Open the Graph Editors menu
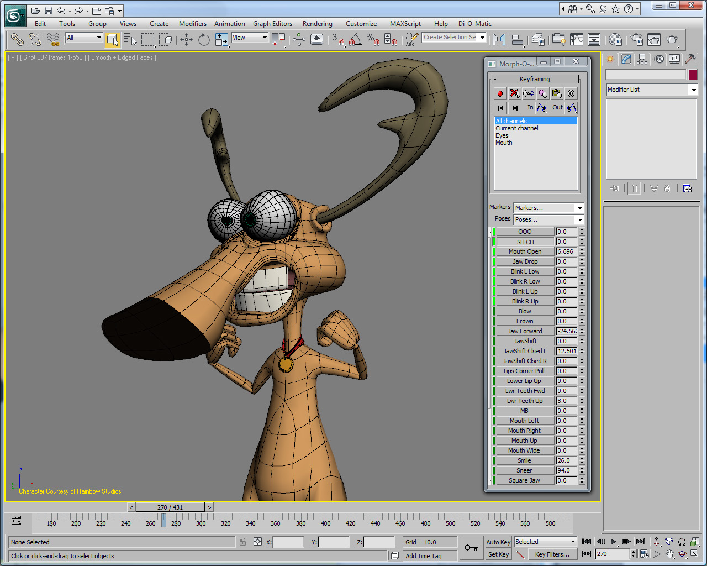The height and width of the screenshot is (566, 707). click(272, 24)
